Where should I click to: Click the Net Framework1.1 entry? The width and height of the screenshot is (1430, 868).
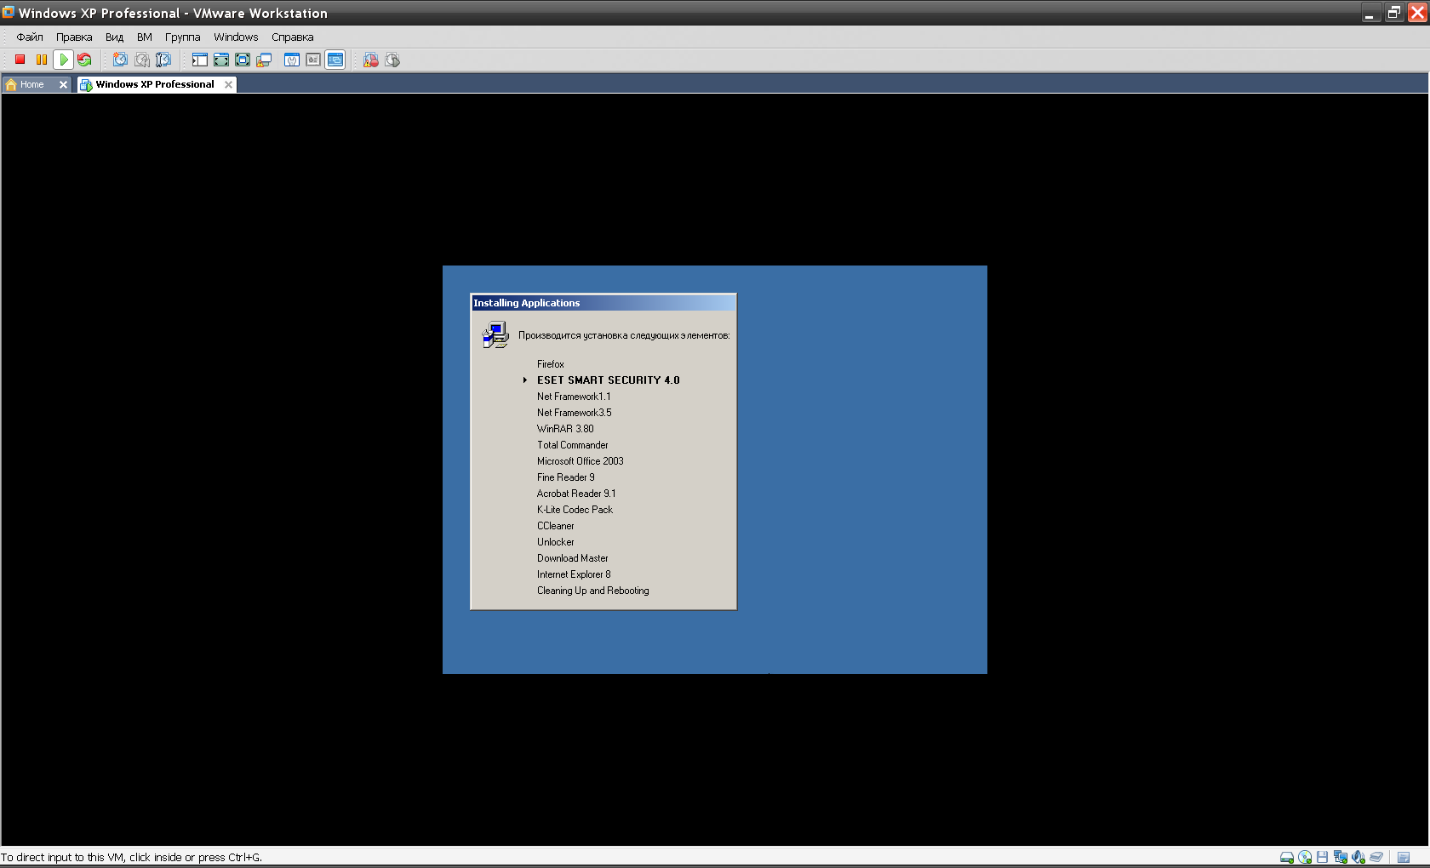[x=574, y=397]
